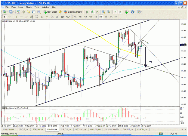Switch chart to Line Chart
The image size is (188, 136).
coord(97,12)
